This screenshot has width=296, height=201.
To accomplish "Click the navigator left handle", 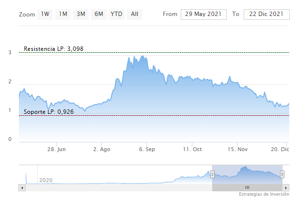I will (x=212, y=174).
